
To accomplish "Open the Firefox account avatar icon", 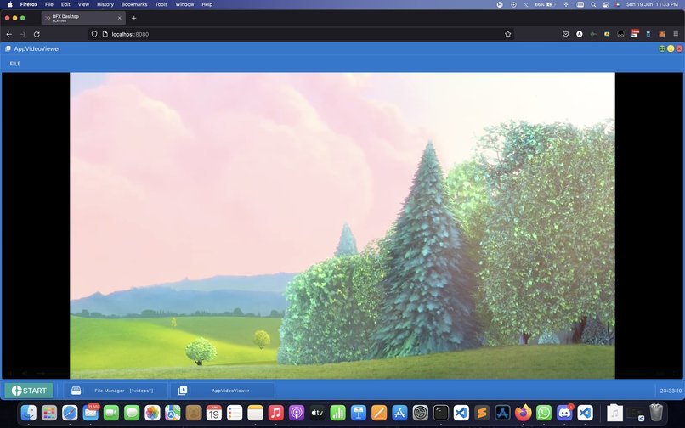I will coord(580,34).
